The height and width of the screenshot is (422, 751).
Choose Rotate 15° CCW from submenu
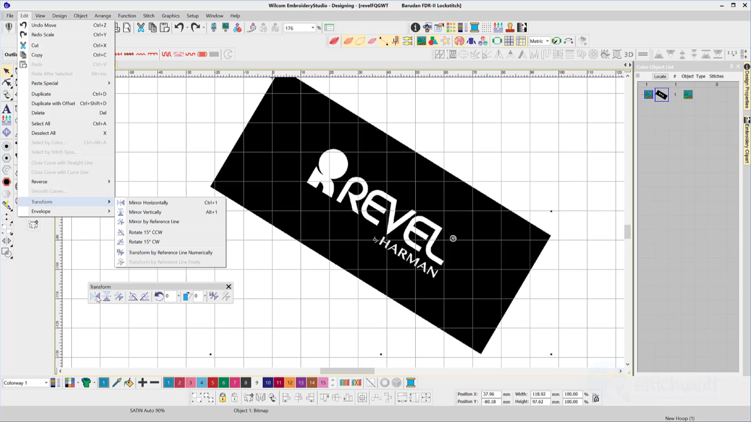click(145, 232)
